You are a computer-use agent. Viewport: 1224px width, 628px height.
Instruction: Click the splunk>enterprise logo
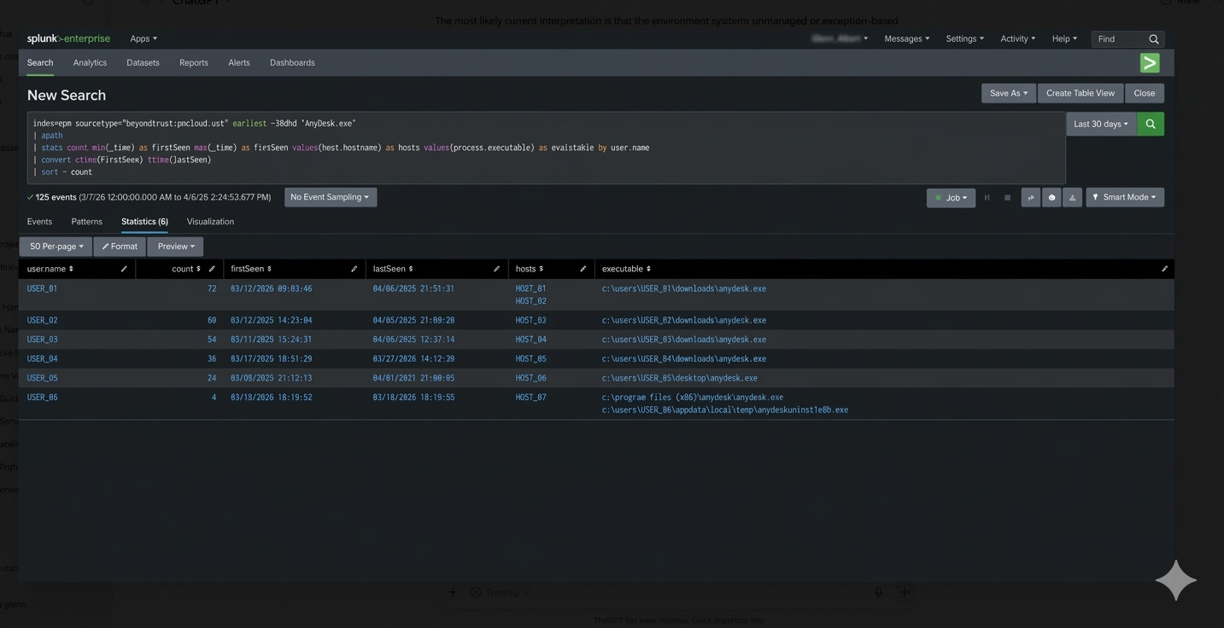point(68,38)
